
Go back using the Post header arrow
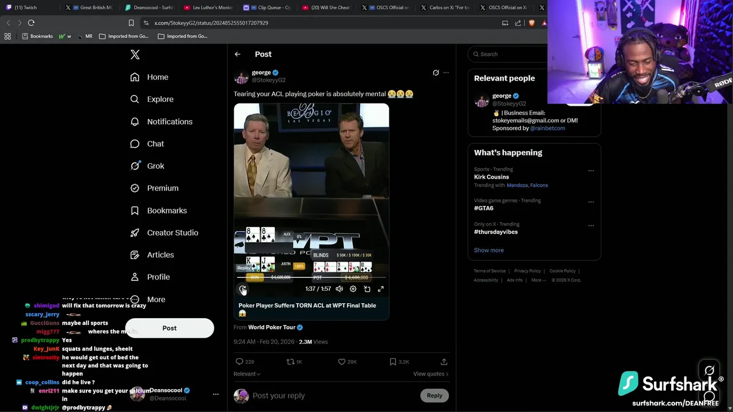(x=238, y=54)
